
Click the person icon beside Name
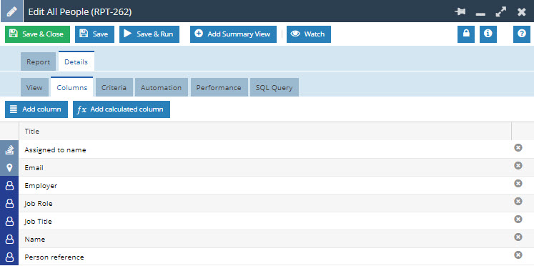coord(9,239)
